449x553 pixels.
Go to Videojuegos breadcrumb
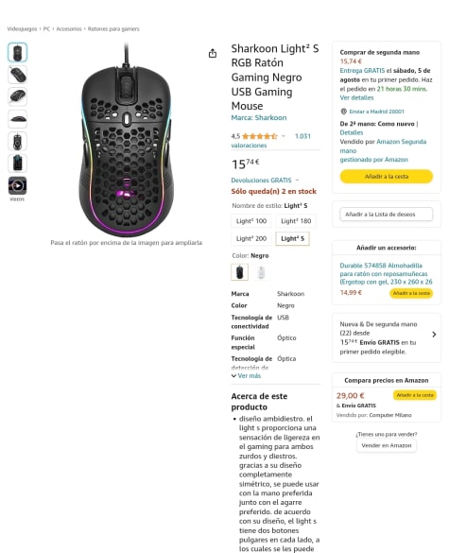[22, 29]
